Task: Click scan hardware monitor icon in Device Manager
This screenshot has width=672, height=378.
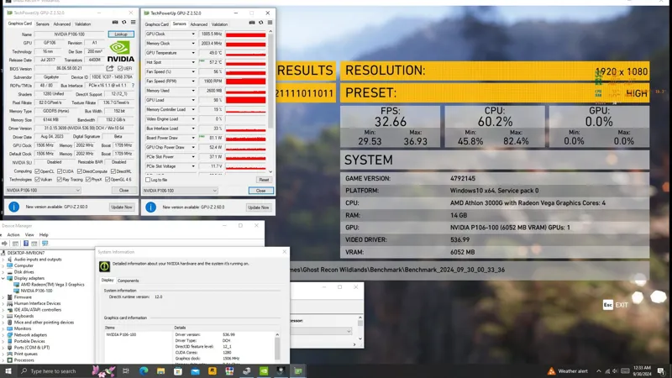Action: pos(45,244)
